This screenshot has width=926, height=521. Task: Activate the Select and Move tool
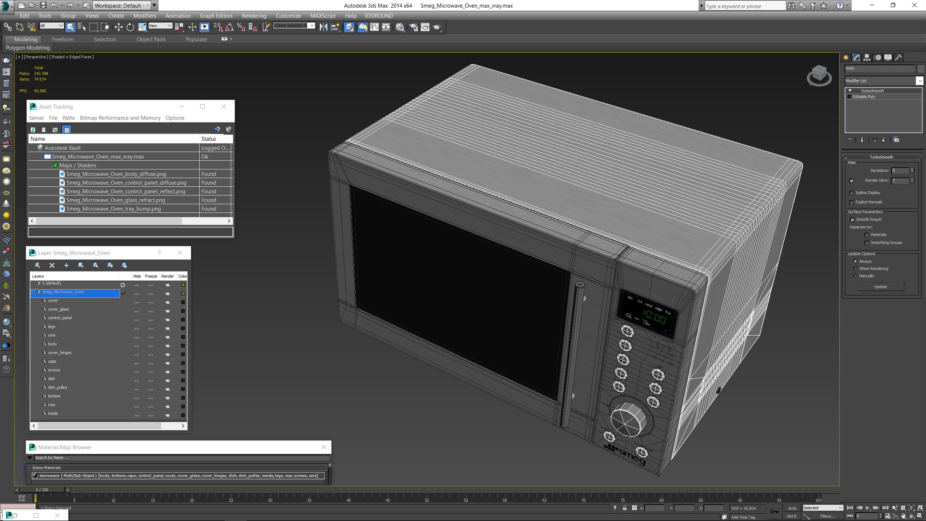point(118,27)
